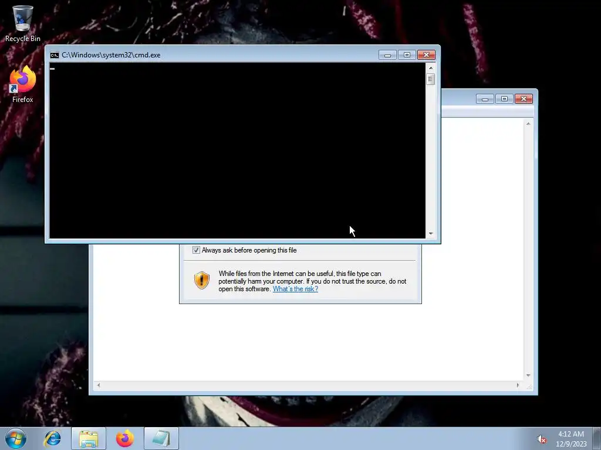Click the cmd window scroll down arrow

431,234
